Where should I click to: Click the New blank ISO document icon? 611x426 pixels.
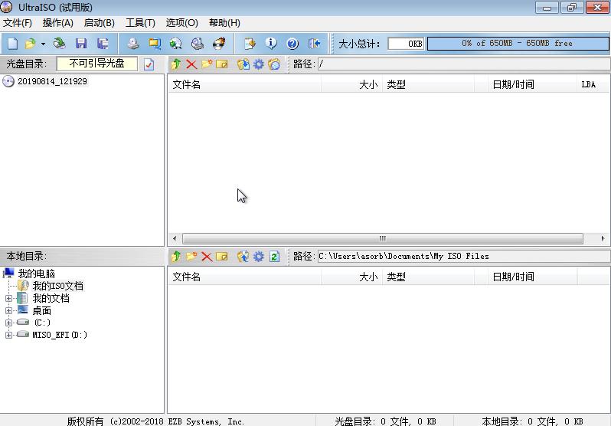tap(12, 44)
